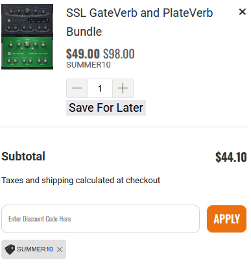Click the Save For Later button
This screenshot has height=265, width=251.
pyautogui.click(x=106, y=108)
